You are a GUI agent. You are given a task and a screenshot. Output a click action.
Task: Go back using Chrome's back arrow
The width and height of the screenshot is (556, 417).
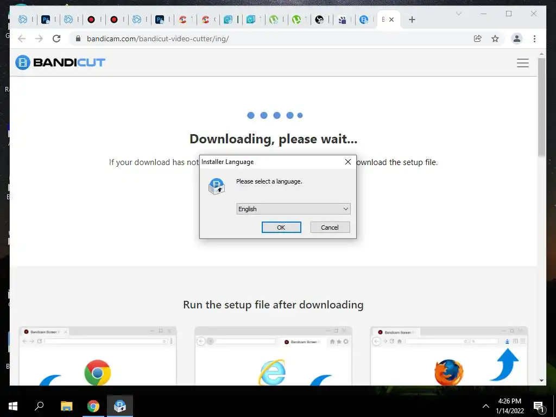pyautogui.click(x=22, y=39)
